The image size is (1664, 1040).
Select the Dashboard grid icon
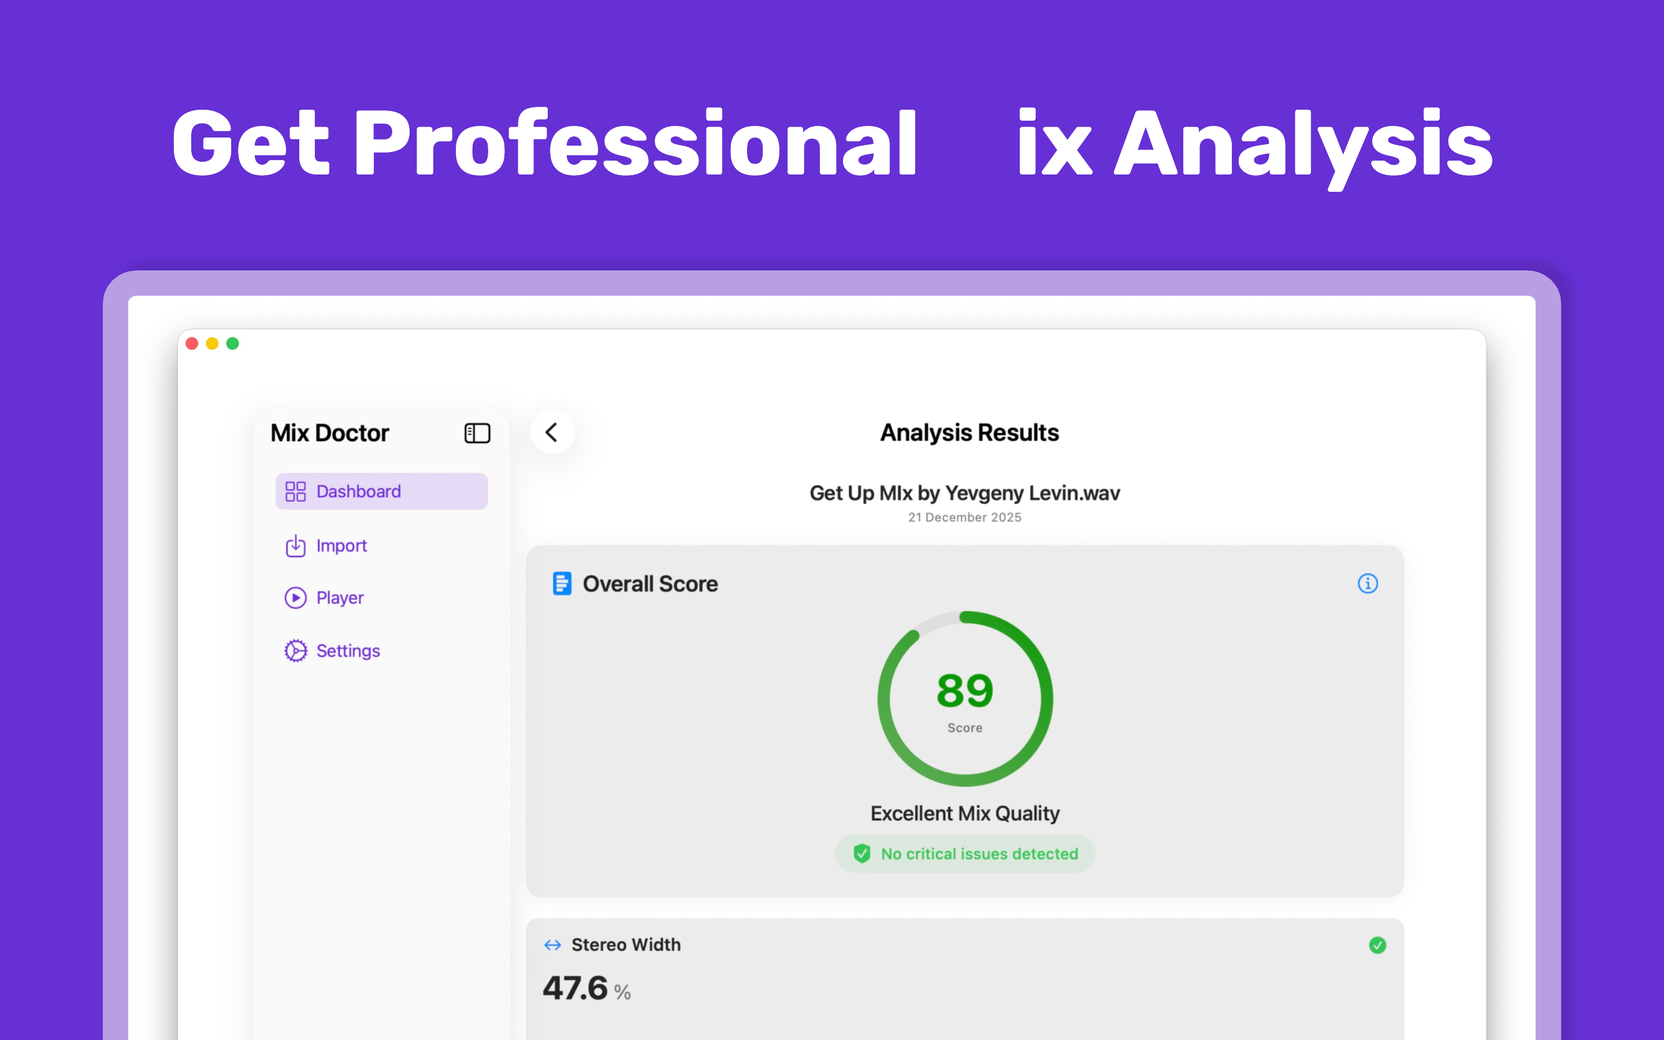click(295, 491)
